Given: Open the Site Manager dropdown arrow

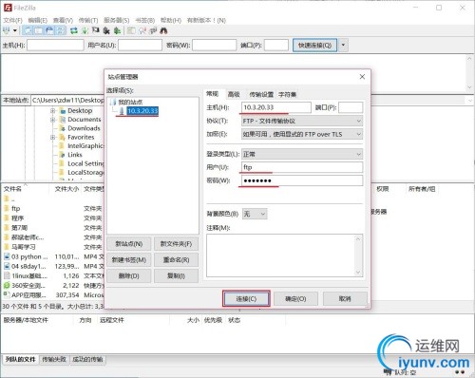Looking at the screenshot, I should tap(15, 30).
